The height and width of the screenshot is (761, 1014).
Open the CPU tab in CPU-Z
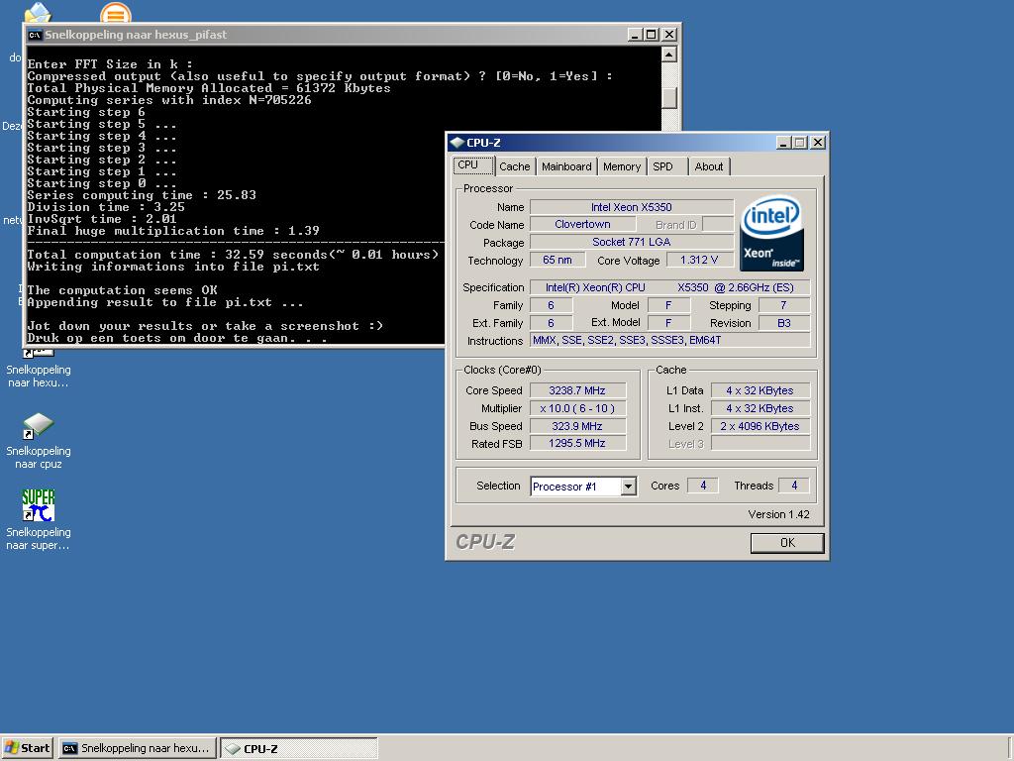(x=473, y=165)
